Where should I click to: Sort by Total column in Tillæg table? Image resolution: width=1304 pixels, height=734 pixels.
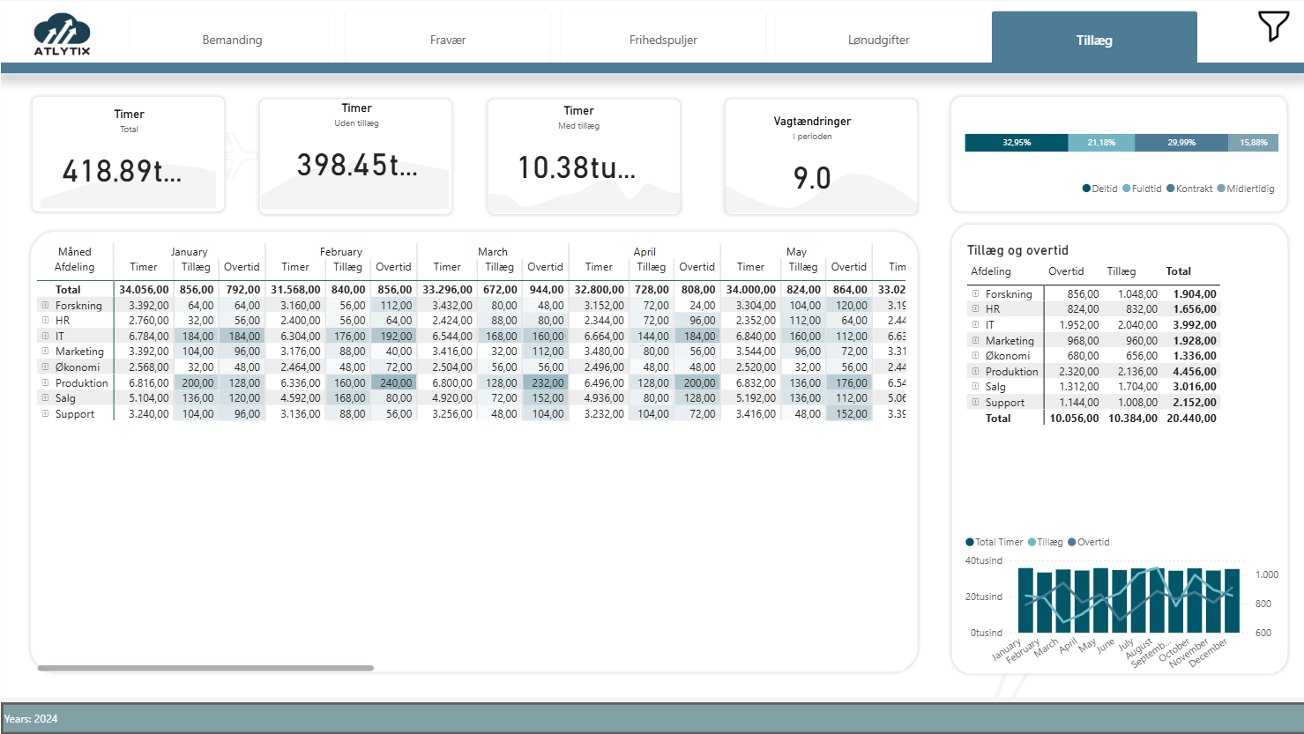click(x=1178, y=271)
